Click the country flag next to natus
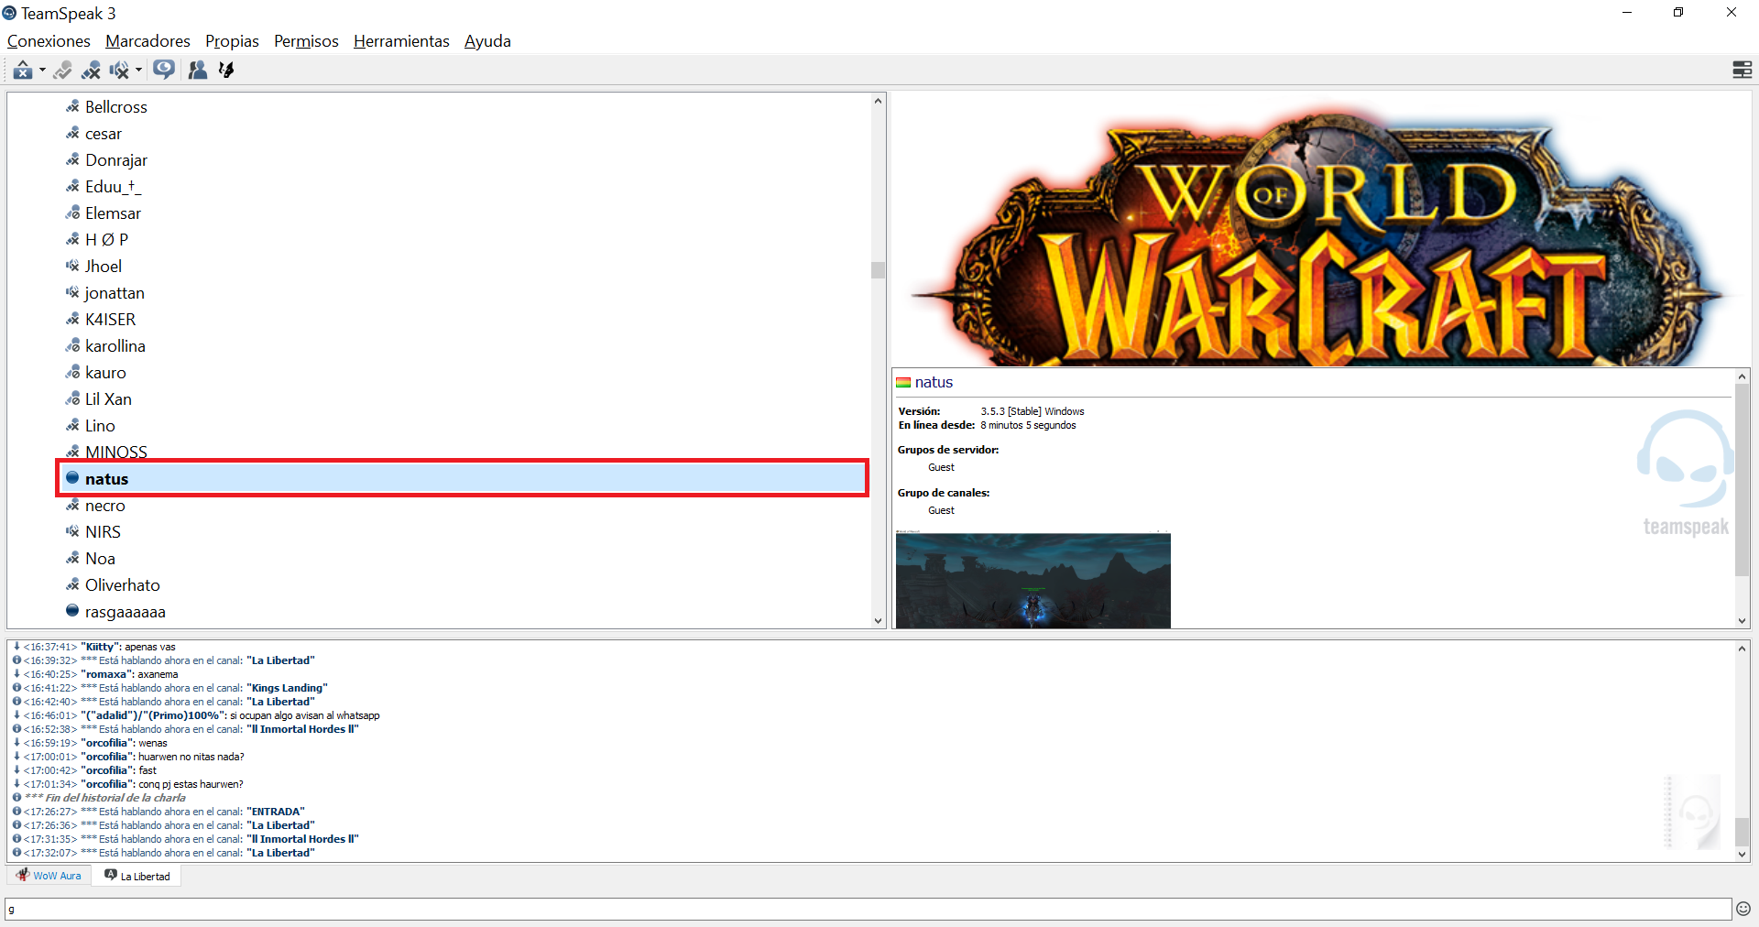This screenshot has height=927, width=1759. [903, 383]
